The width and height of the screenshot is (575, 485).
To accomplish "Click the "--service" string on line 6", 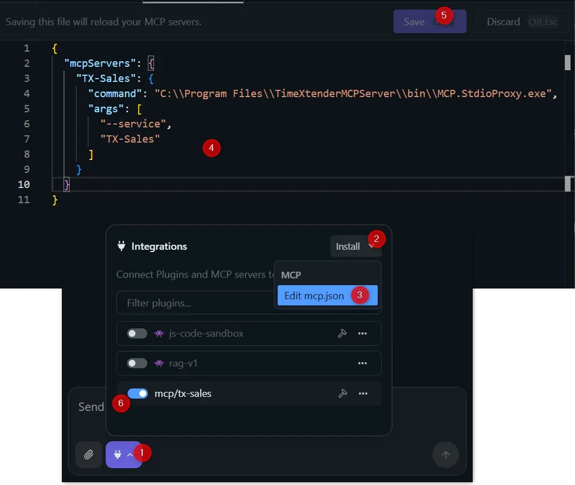I will click(133, 124).
